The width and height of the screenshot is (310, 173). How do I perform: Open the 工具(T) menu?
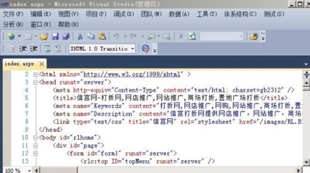click(207, 14)
